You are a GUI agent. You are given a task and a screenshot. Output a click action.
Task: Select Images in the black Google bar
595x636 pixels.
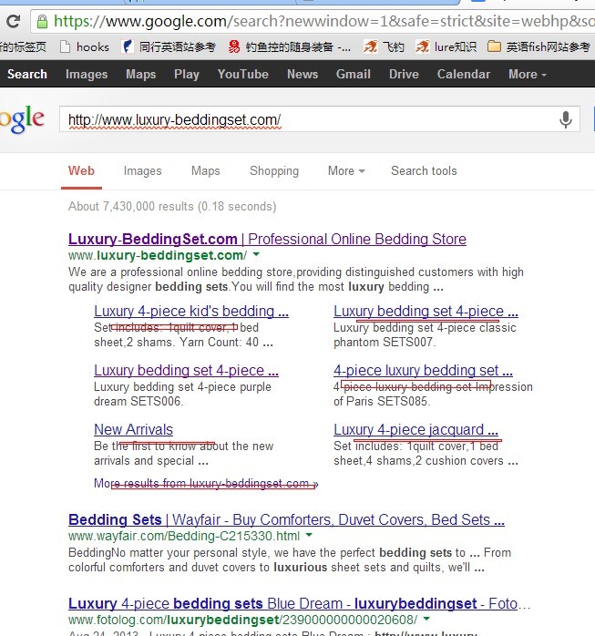click(87, 74)
